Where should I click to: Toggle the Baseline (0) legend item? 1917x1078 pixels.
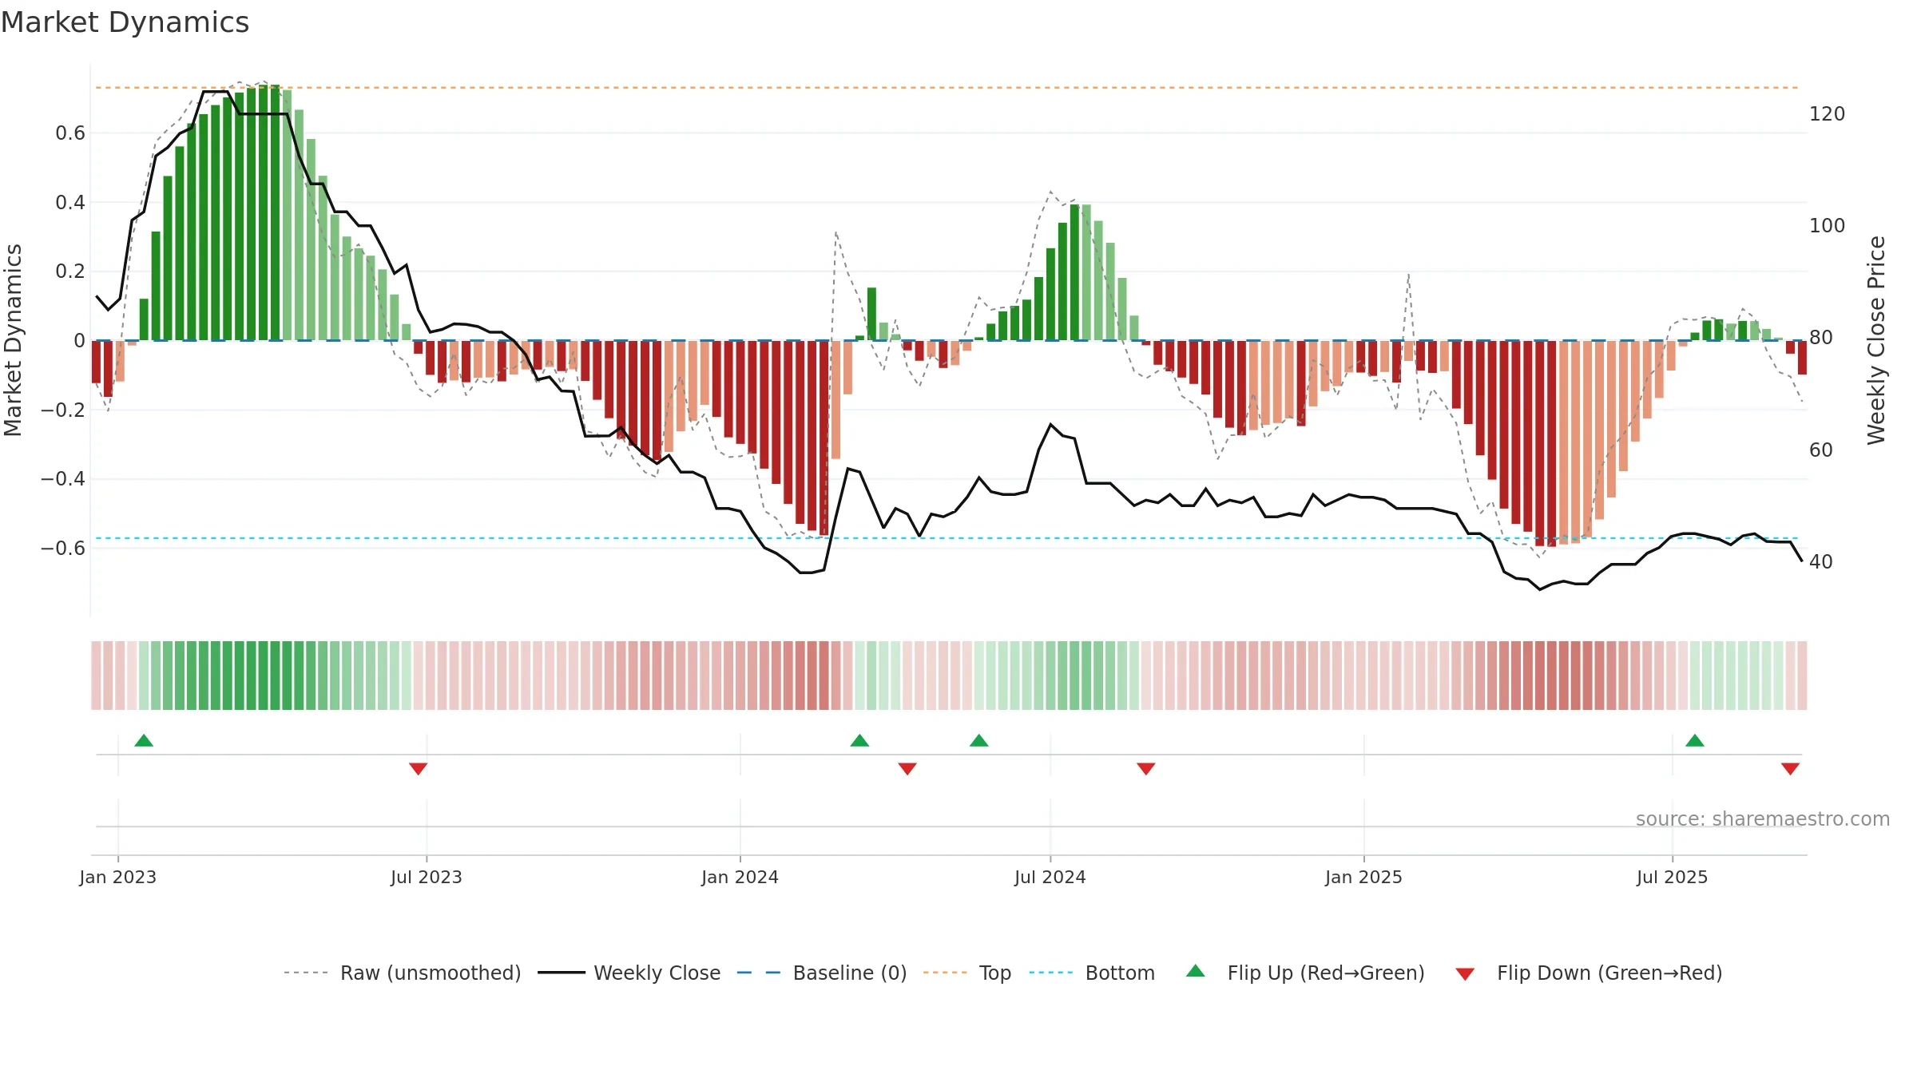(822, 973)
